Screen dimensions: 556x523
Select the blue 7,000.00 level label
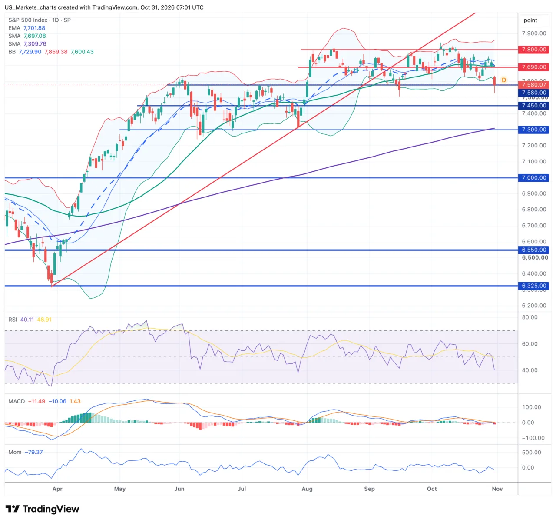click(x=533, y=178)
